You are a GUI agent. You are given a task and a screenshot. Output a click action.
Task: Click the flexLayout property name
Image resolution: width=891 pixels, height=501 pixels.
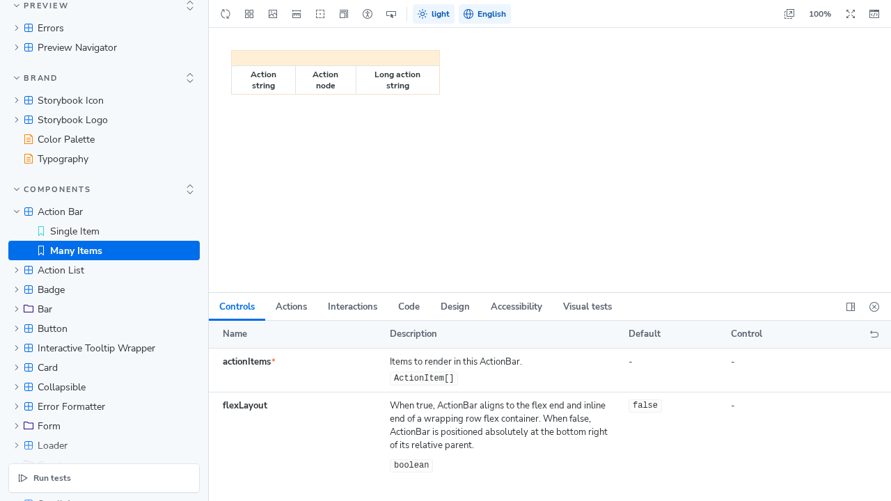[x=245, y=406]
